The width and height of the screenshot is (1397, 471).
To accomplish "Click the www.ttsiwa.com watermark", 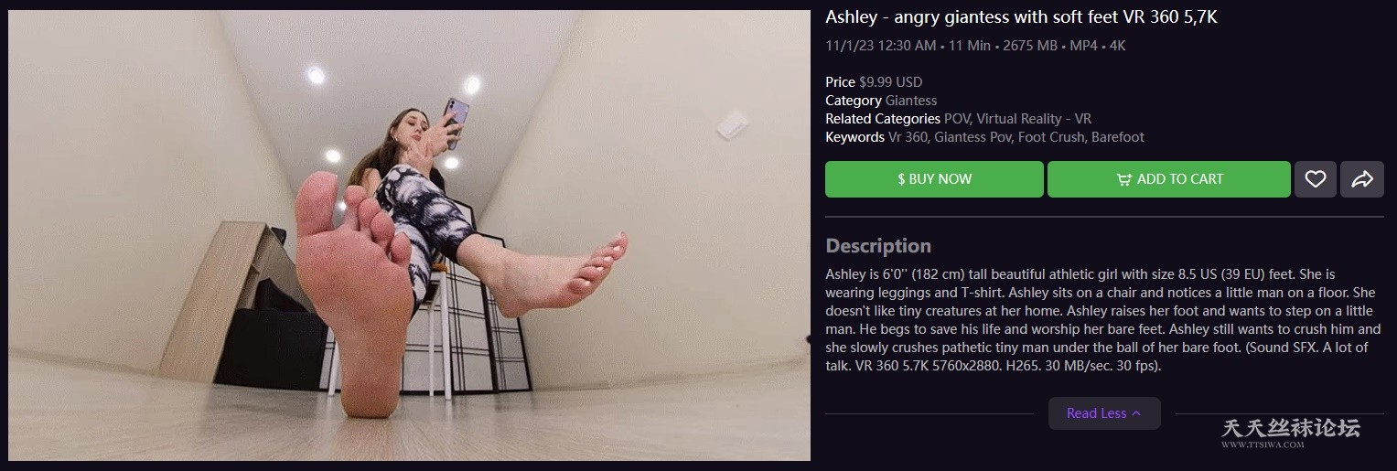I will coord(1262,445).
